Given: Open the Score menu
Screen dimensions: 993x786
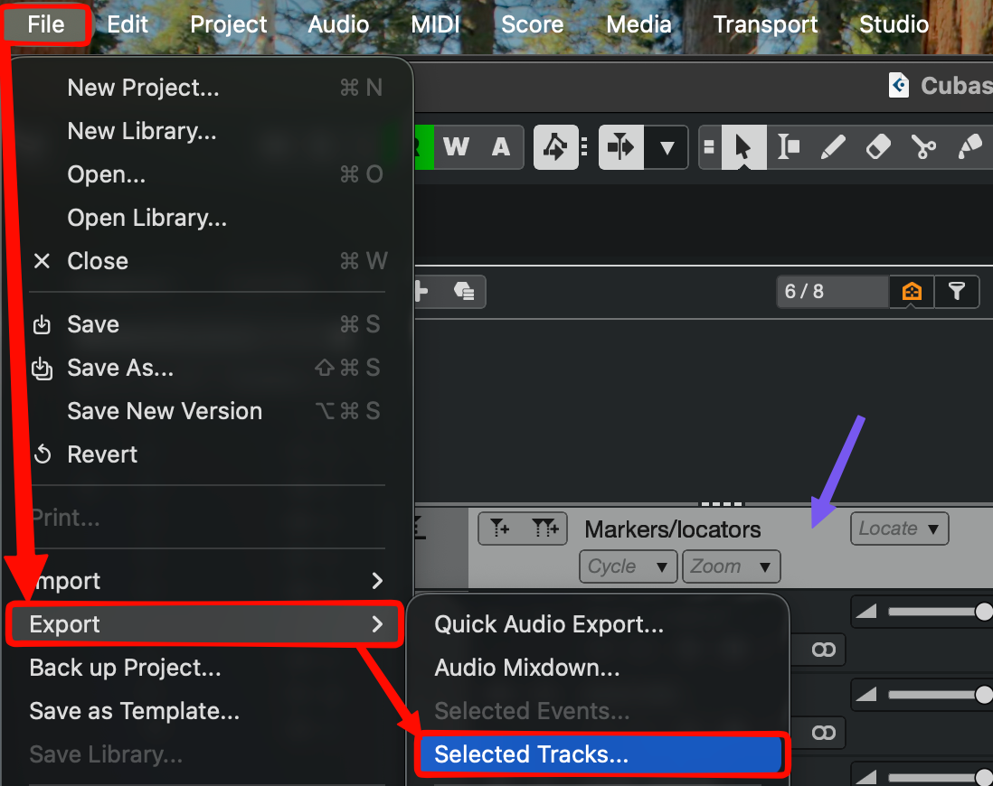Looking at the screenshot, I should click(533, 24).
